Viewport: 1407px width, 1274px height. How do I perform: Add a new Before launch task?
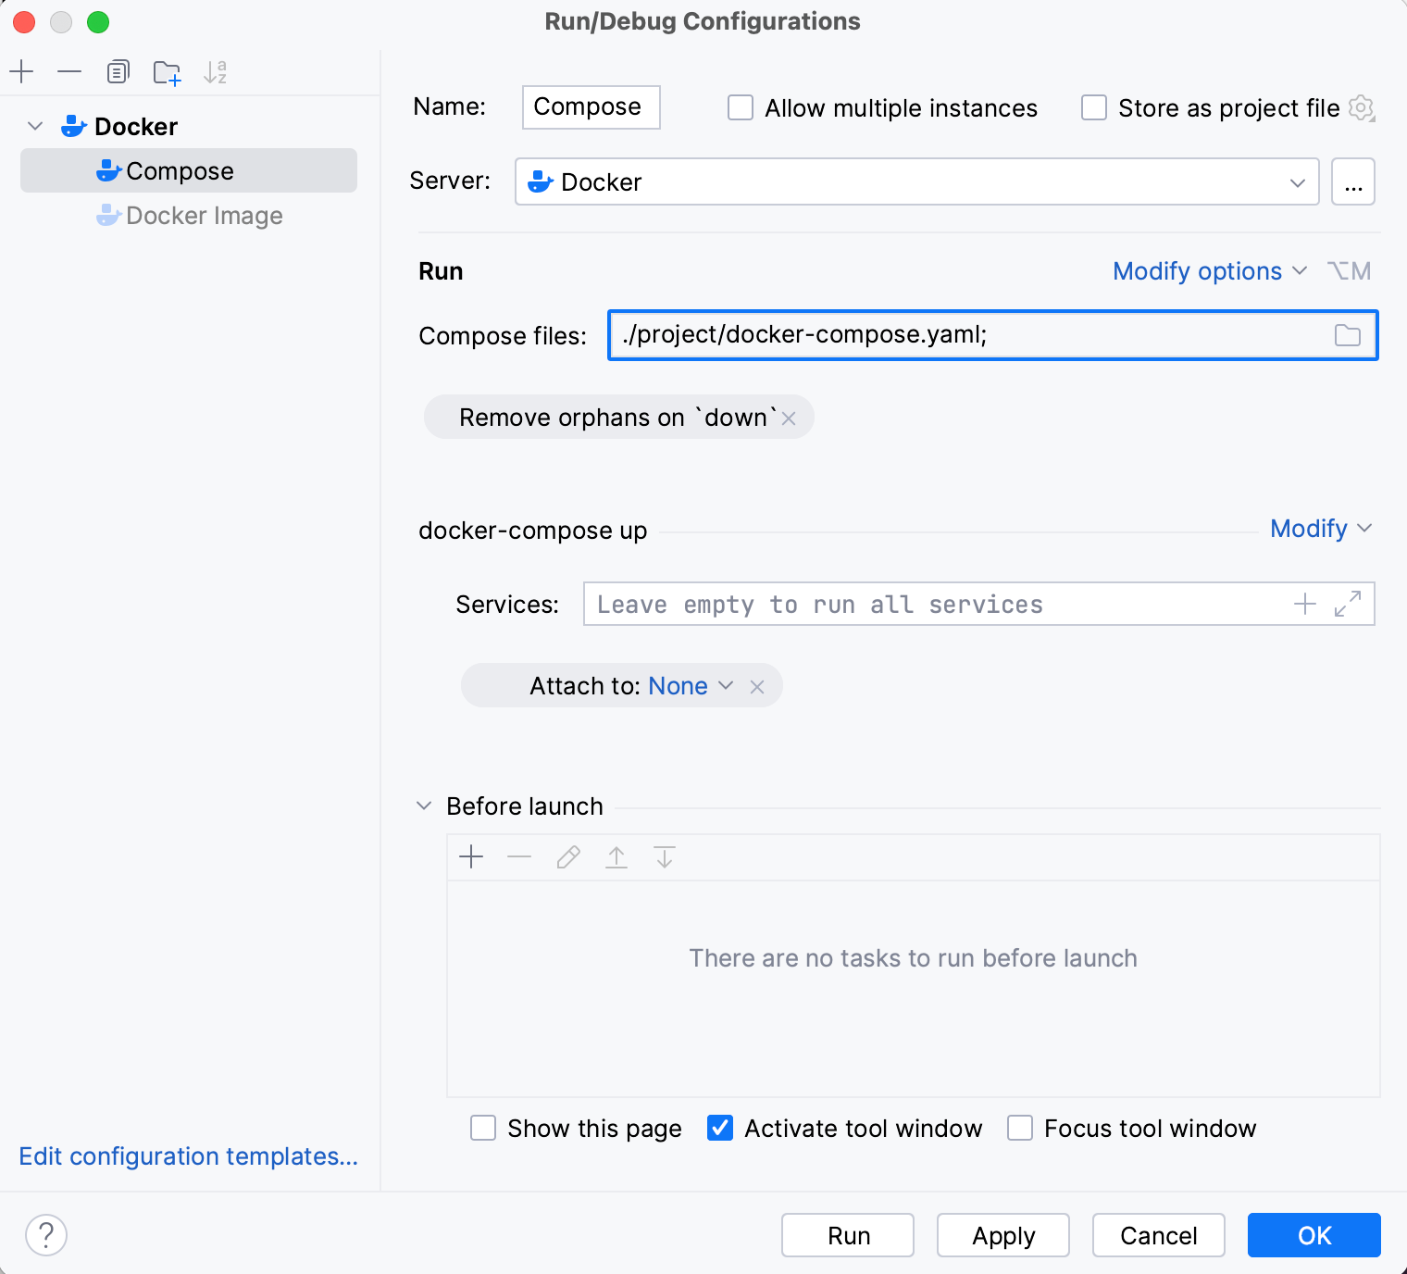pyautogui.click(x=471, y=856)
